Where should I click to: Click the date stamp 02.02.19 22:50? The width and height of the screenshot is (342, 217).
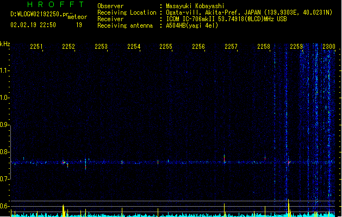(x=33, y=25)
